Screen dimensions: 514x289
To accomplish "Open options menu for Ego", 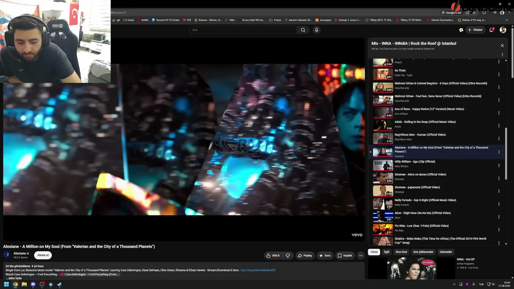I will (499, 165).
